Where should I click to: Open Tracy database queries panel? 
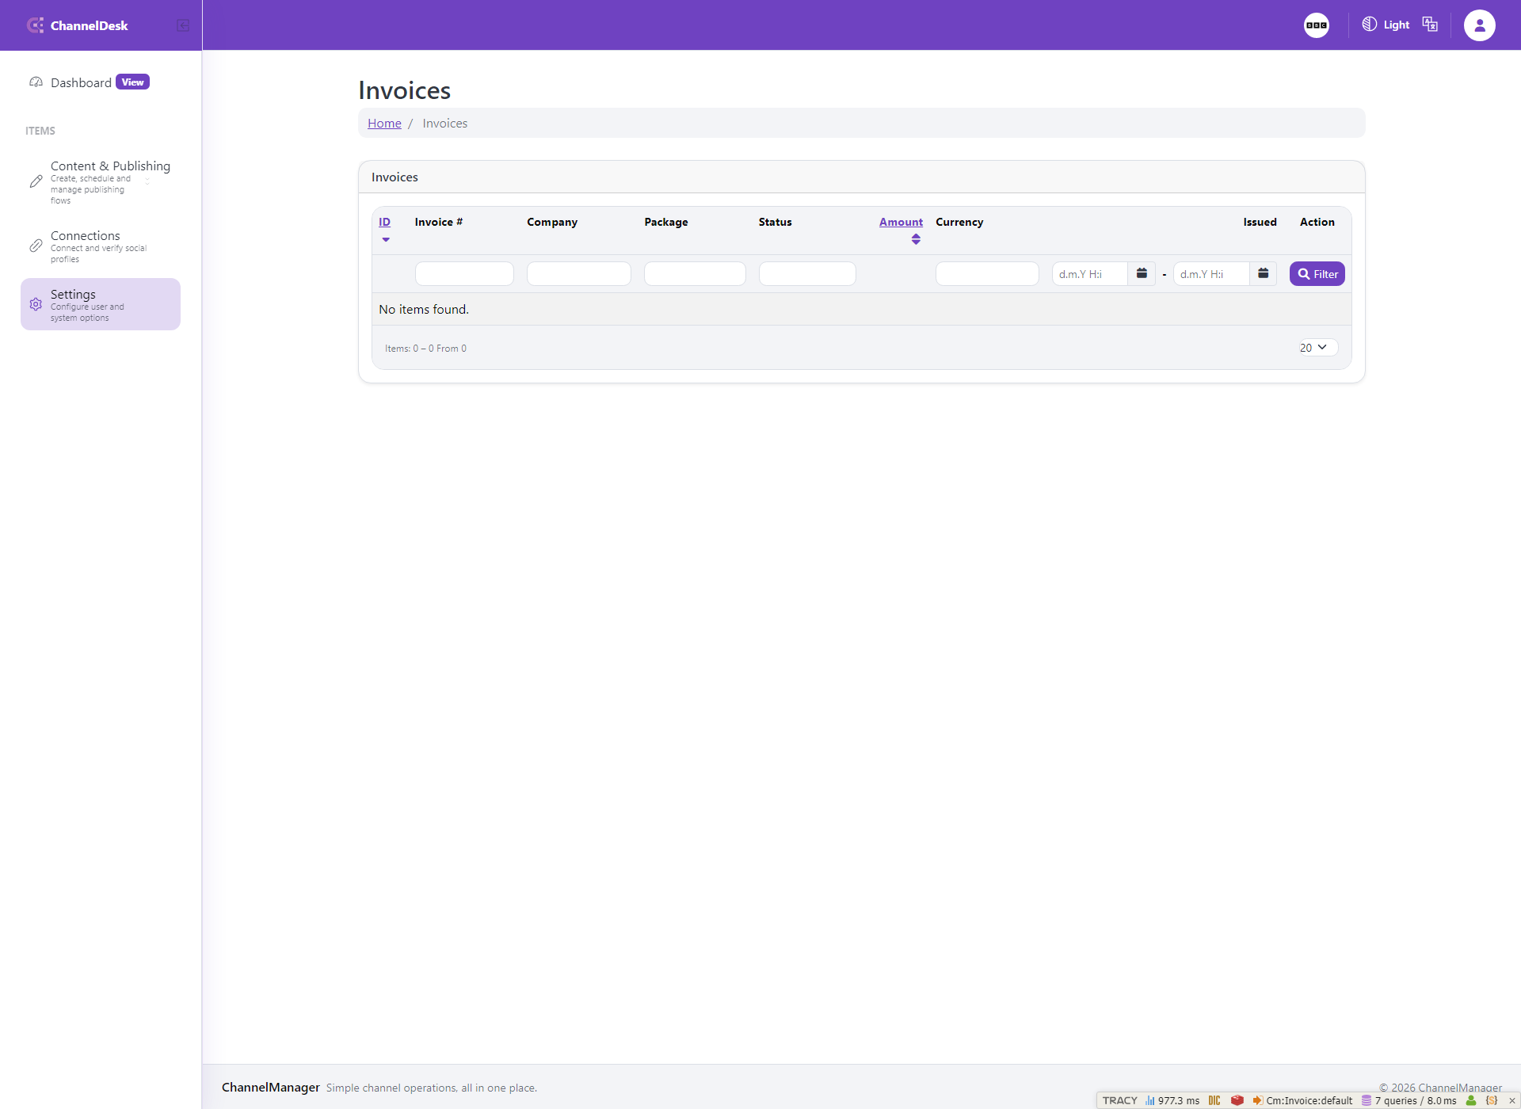click(x=1409, y=1100)
